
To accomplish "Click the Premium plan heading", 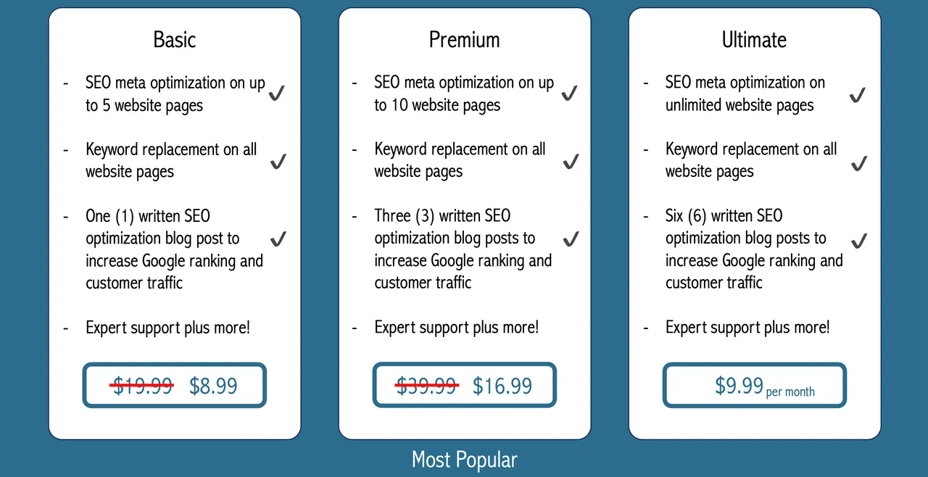I will [465, 39].
